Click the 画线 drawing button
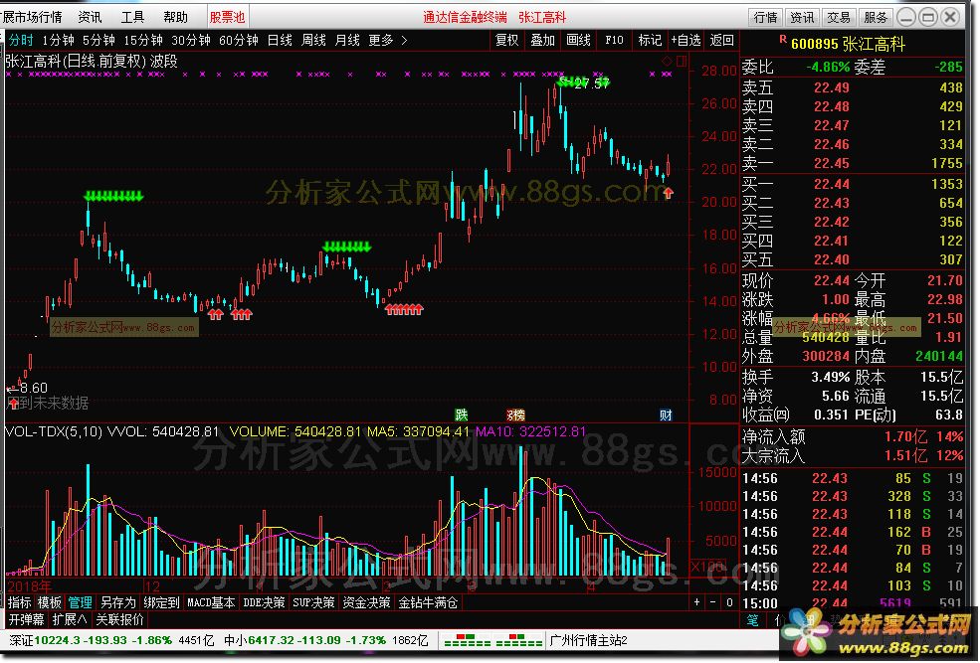980x663 pixels. (x=579, y=40)
